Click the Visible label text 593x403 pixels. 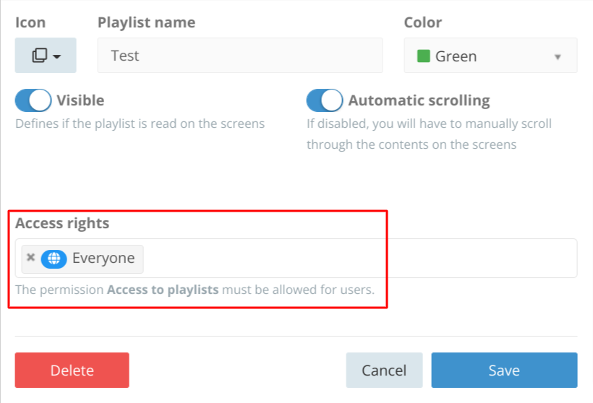(x=80, y=100)
